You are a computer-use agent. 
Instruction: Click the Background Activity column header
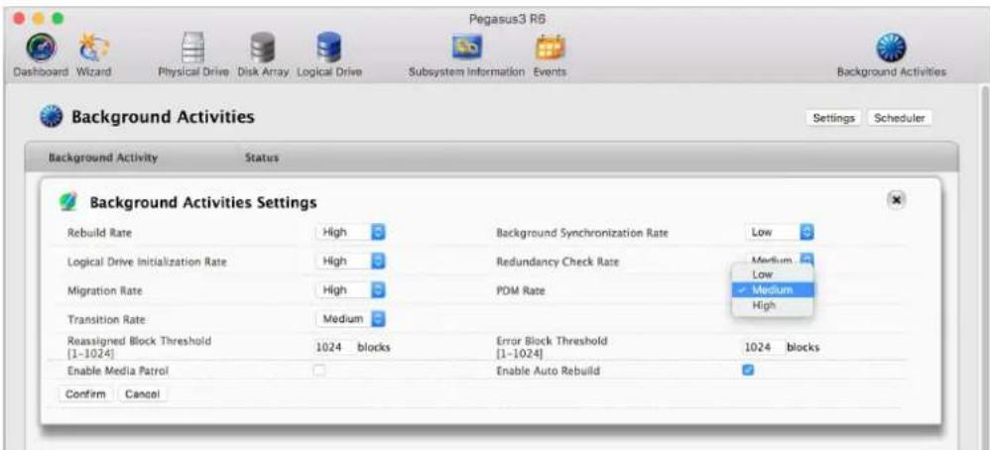(103, 158)
